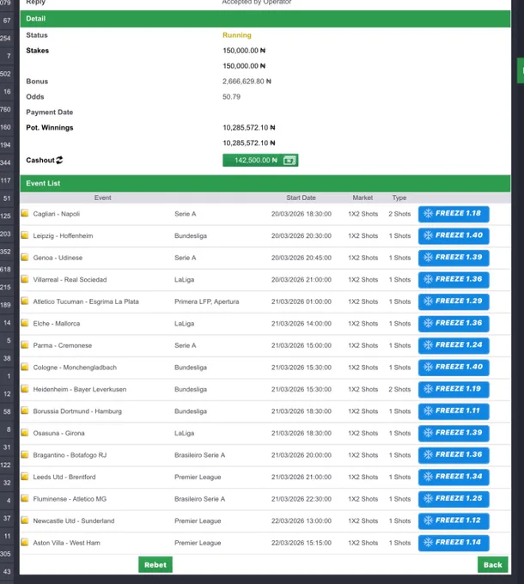
Task: Click the odds value 50.79
Action: pyautogui.click(x=231, y=97)
